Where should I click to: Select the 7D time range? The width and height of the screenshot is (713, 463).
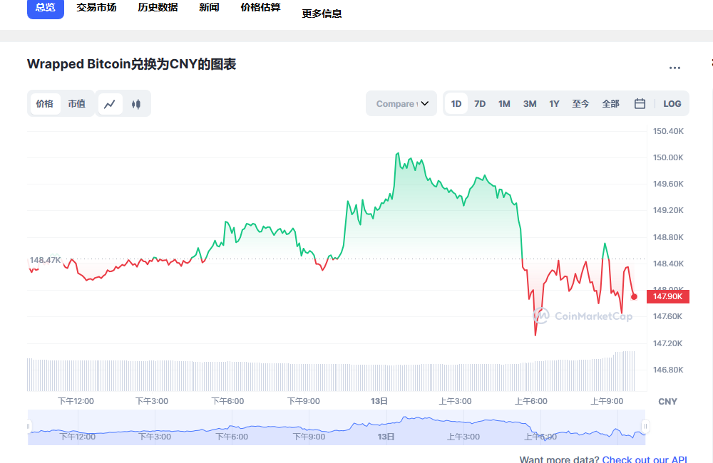point(480,103)
